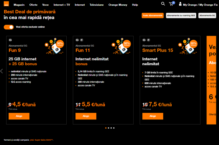The width and height of the screenshot is (219, 145).
Task: Expand the Magazin navigation menu
Action: pyautogui.click(x=19, y=5)
